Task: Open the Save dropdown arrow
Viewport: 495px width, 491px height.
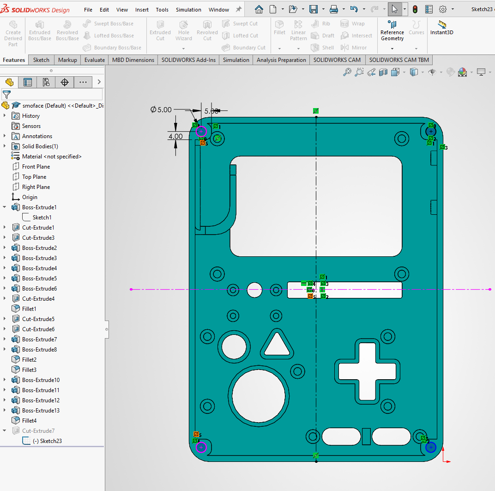Action: [323, 10]
